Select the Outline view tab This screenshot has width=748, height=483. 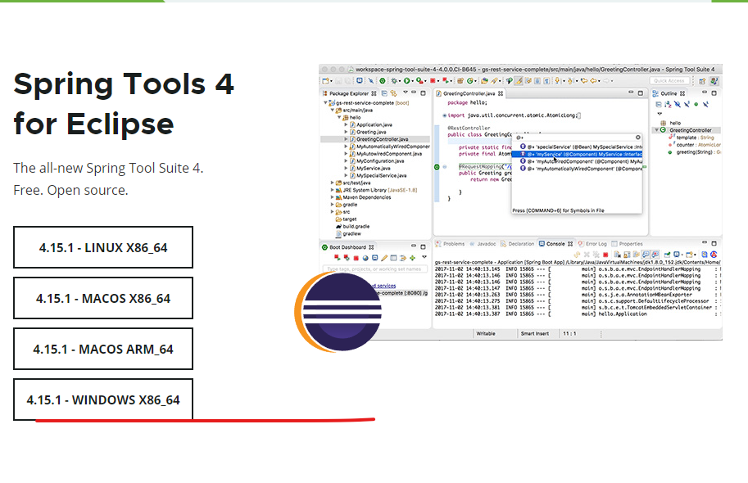coord(669,93)
